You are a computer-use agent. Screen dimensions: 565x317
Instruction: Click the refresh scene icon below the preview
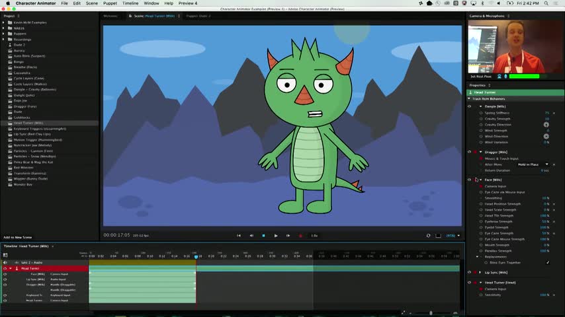point(428,236)
